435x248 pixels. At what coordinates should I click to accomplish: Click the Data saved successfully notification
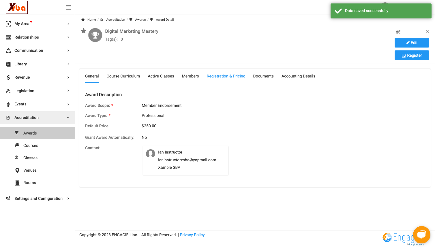coord(381,11)
